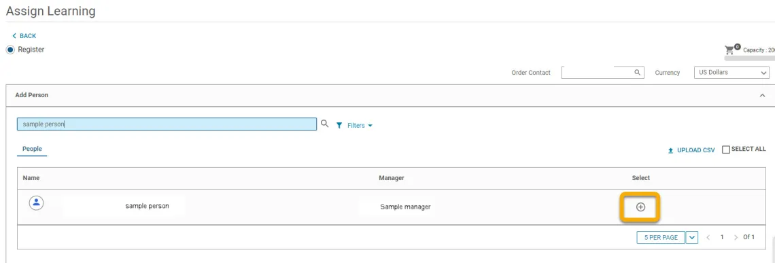Click page number 1 in pagination

click(721, 237)
